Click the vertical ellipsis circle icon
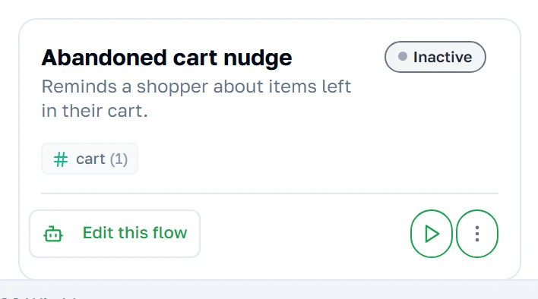 (477, 234)
